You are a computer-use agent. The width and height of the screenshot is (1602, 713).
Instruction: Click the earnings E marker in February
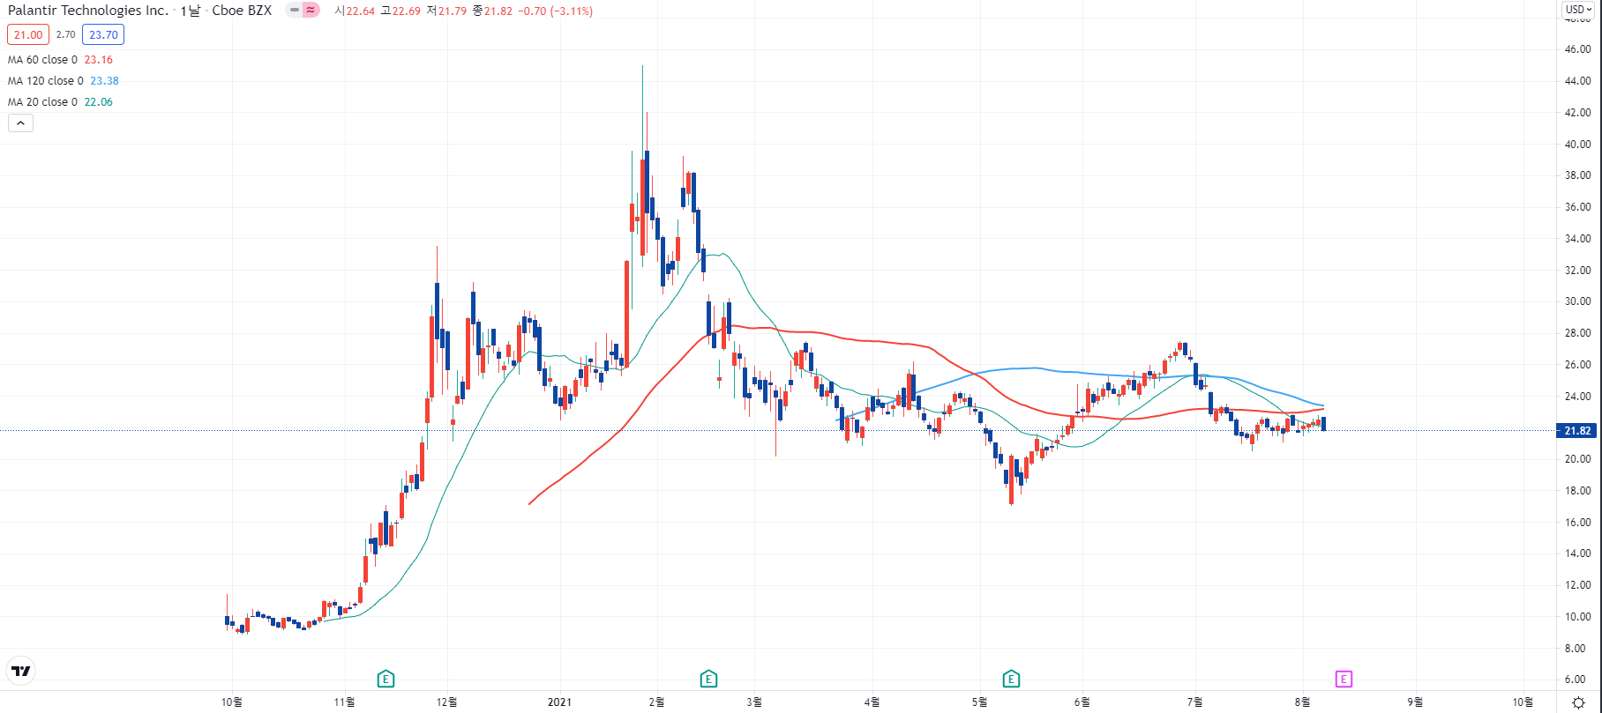click(x=708, y=679)
